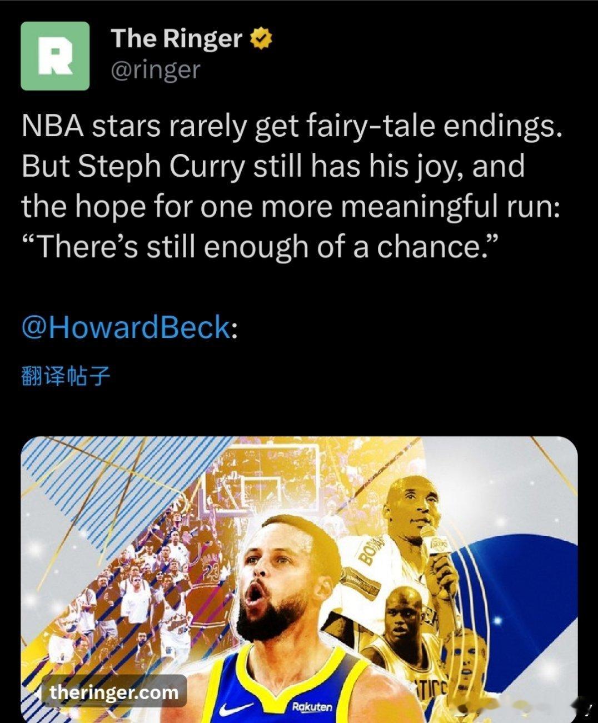Click the gold verified badge

point(261,38)
